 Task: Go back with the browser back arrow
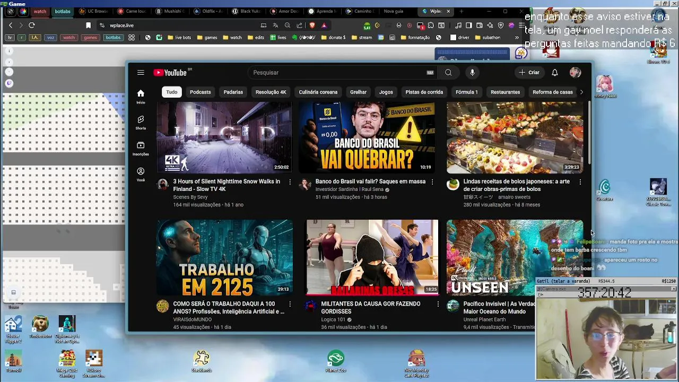pos(11,25)
